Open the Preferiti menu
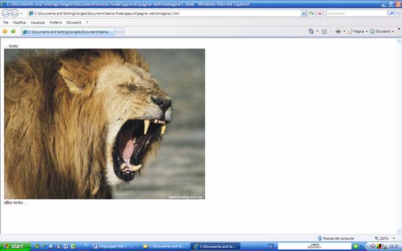Viewport: 402px width, 251px height. click(x=55, y=23)
